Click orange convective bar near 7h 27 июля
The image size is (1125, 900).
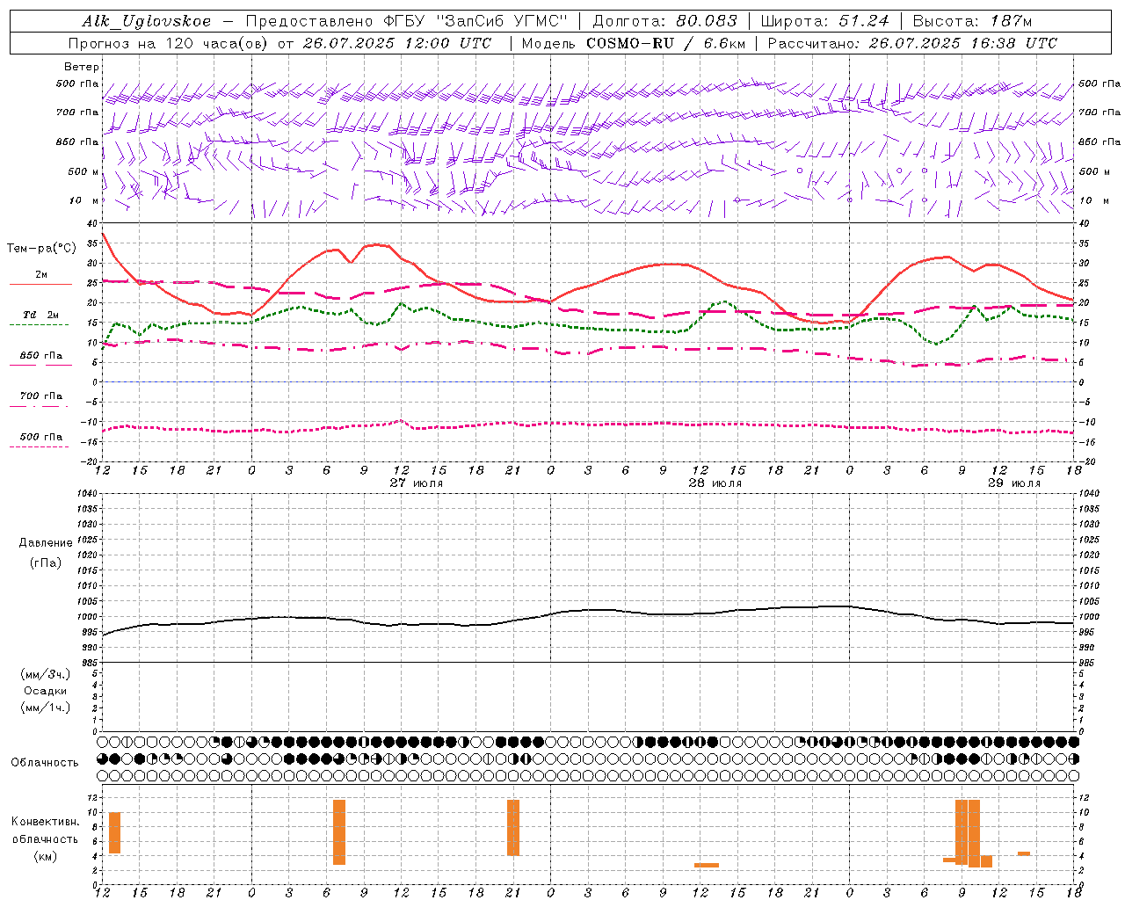coord(339,832)
